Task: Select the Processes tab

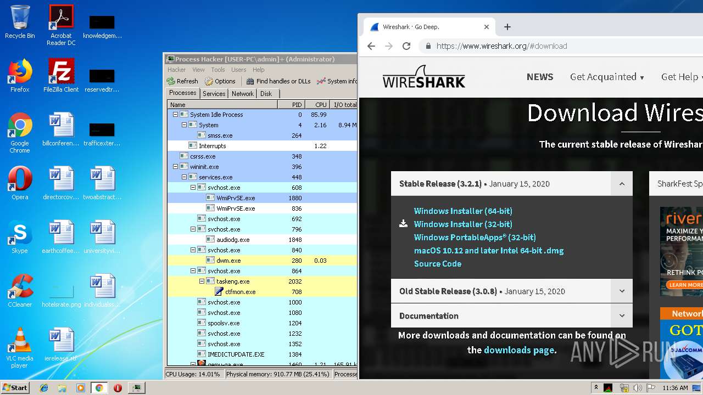Action: tap(183, 93)
